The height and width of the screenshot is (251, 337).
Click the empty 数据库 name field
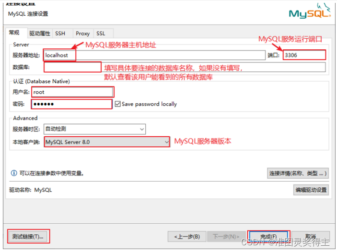[x=185, y=67]
